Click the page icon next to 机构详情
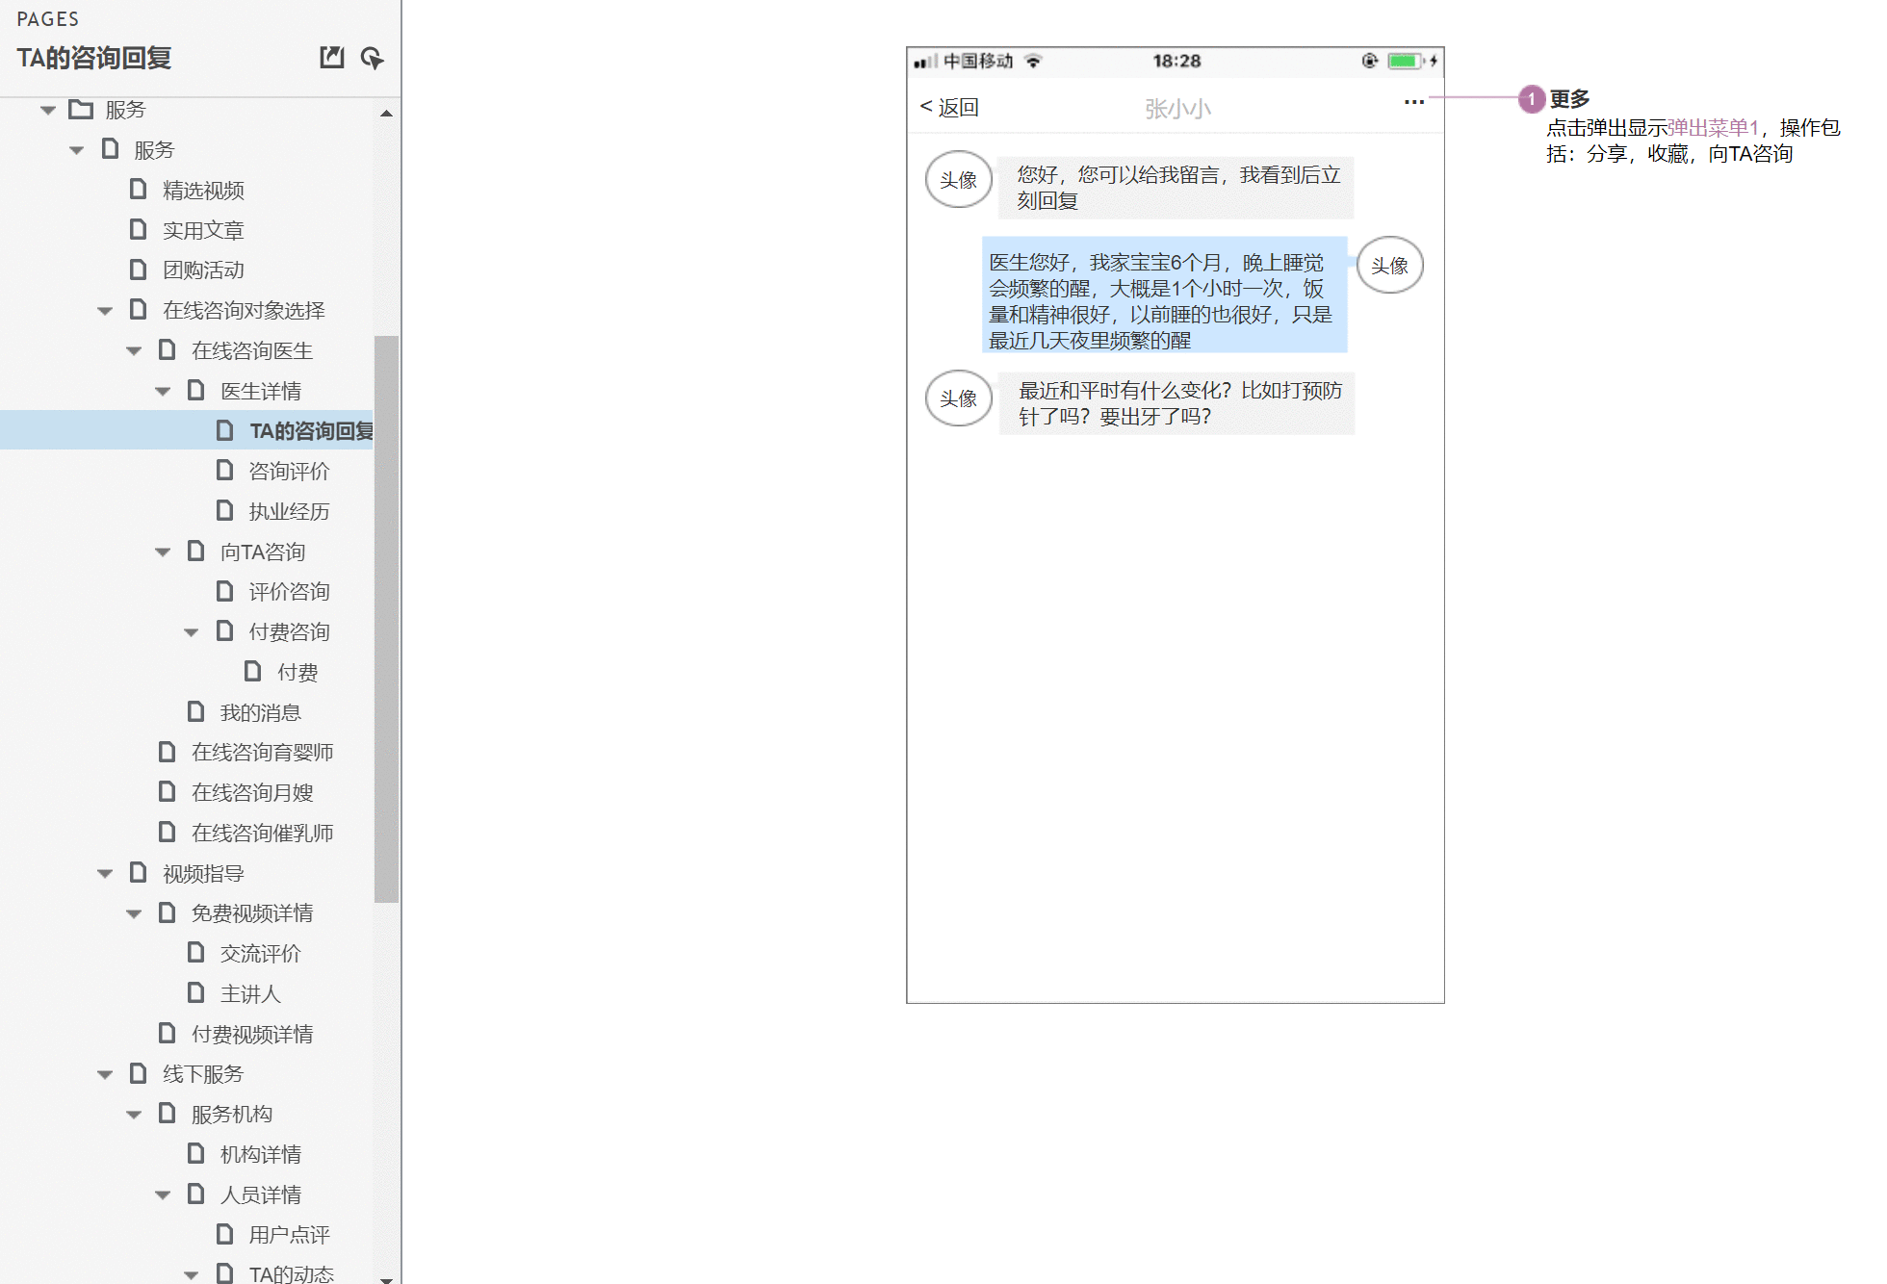Screen dimensions: 1887x1284 tap(196, 1154)
